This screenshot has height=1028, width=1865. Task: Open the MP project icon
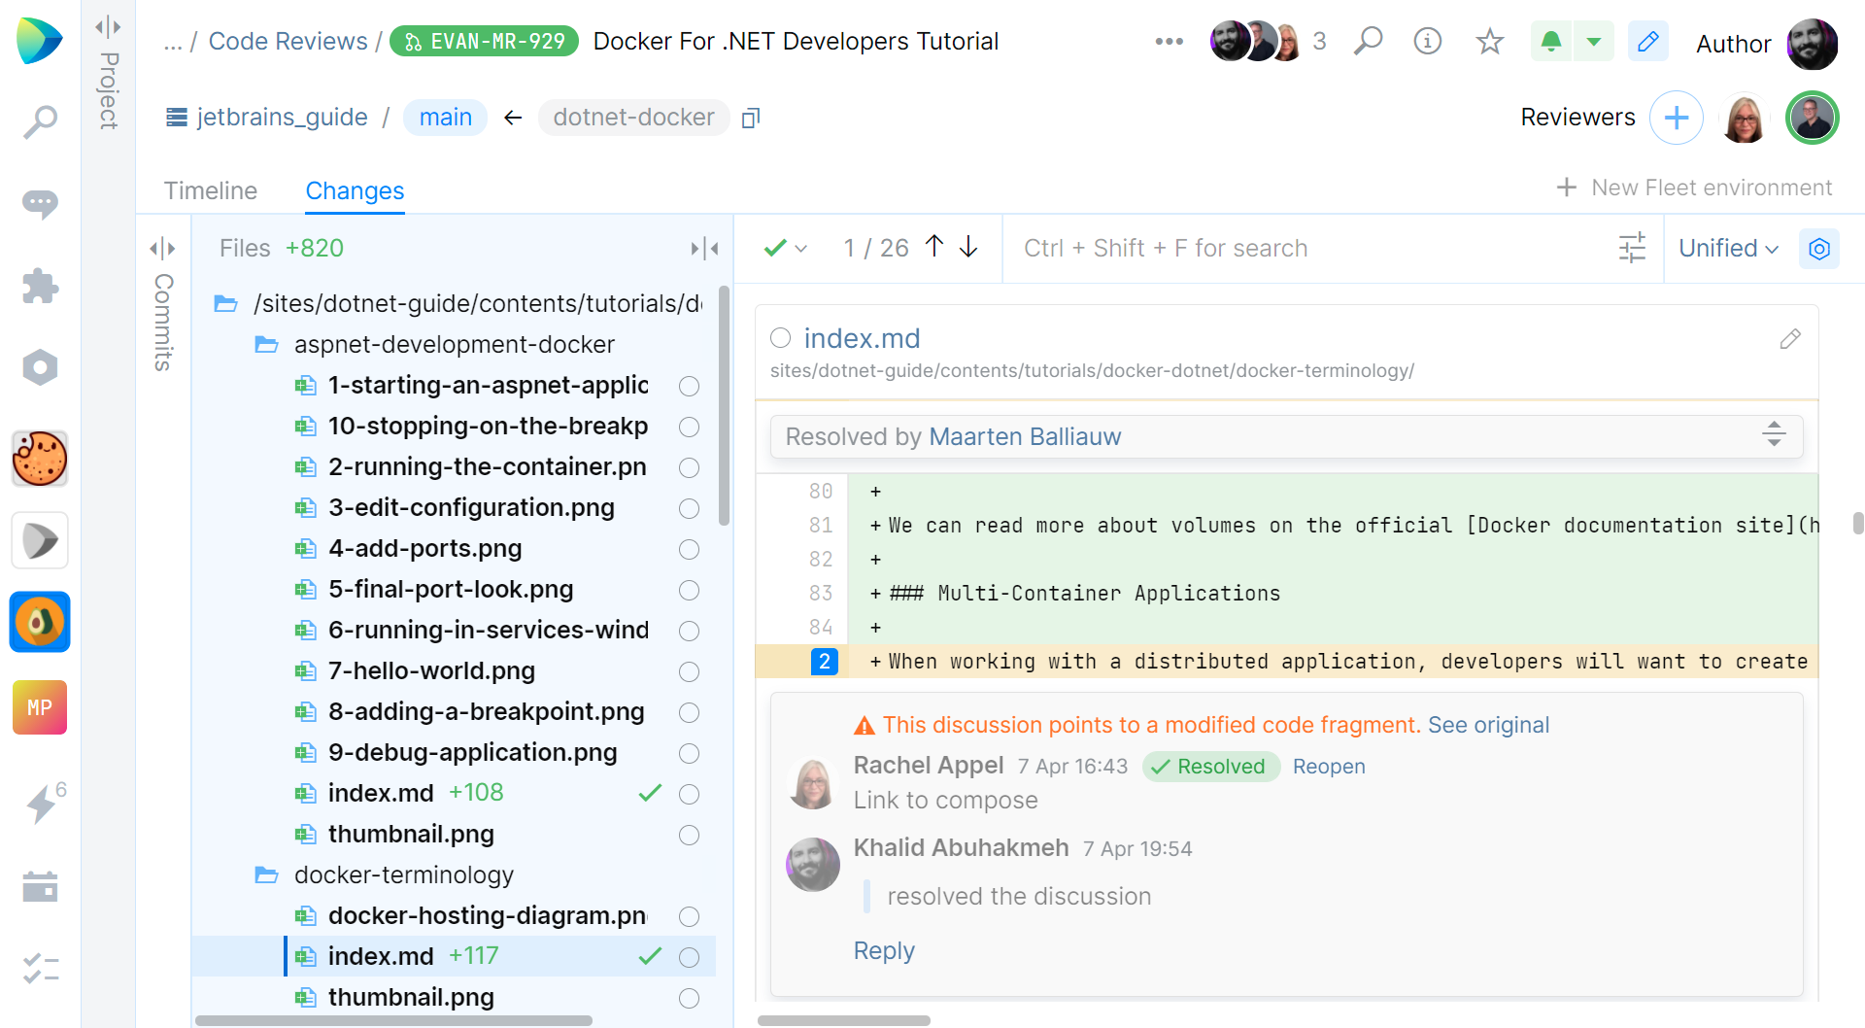click(40, 707)
